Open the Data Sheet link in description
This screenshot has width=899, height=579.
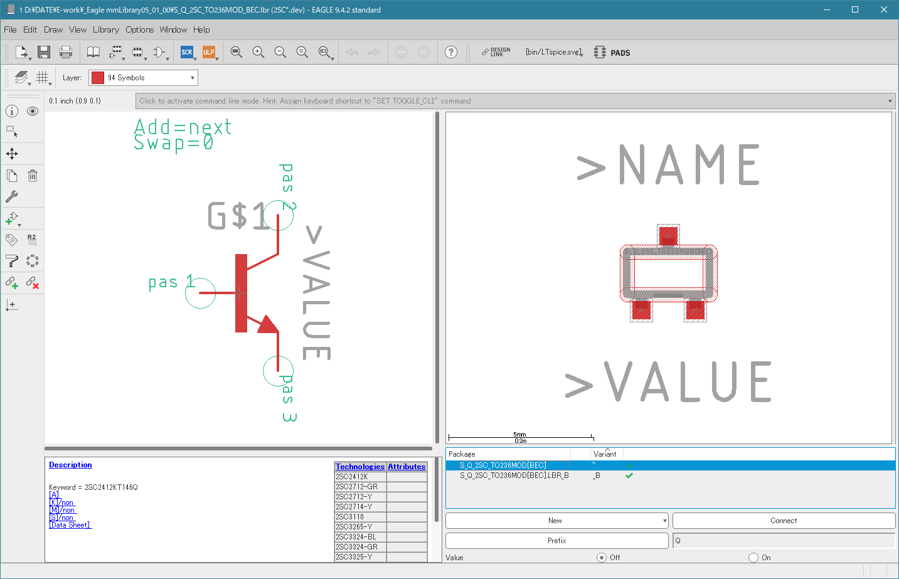(70, 525)
